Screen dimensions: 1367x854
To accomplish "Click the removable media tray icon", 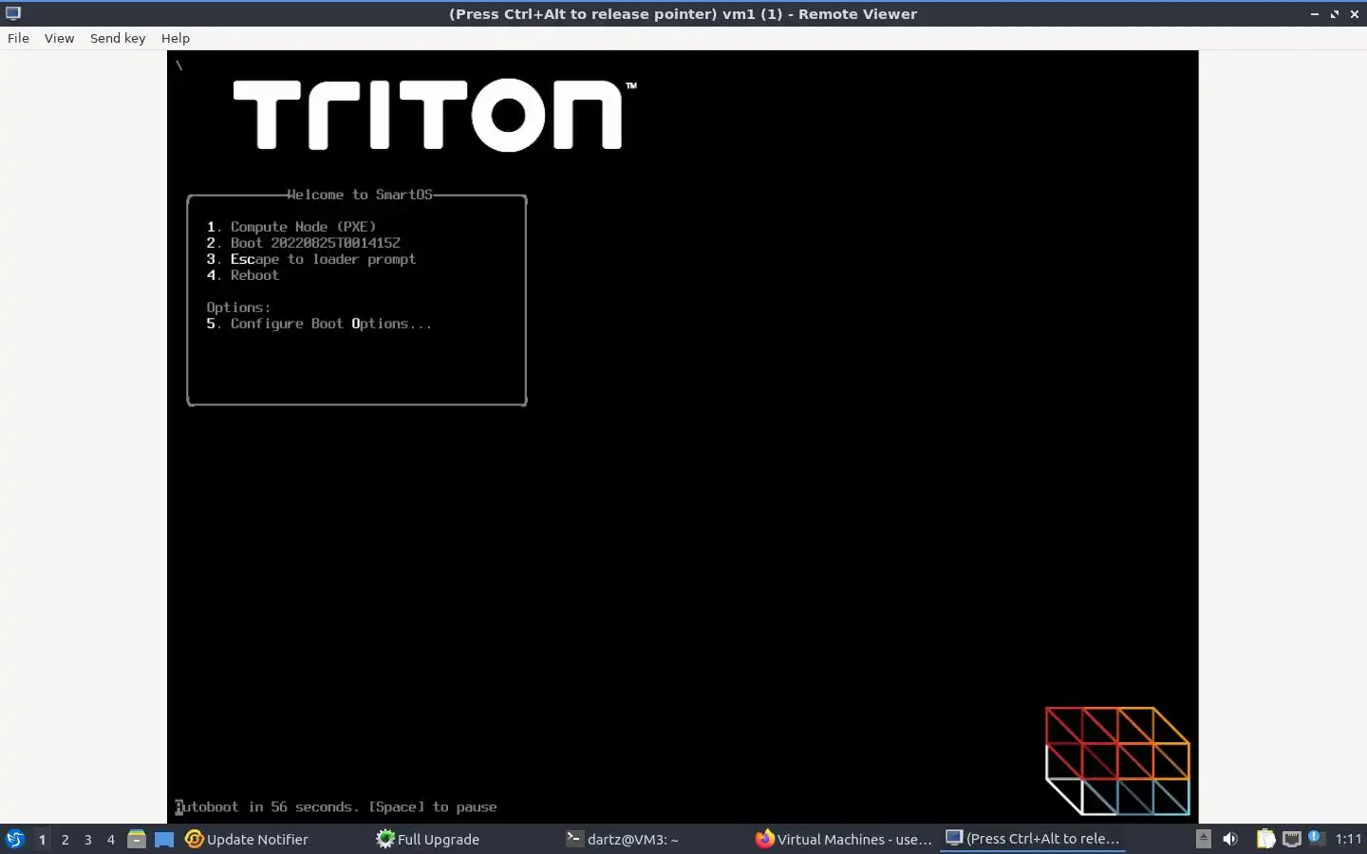I will point(1204,839).
